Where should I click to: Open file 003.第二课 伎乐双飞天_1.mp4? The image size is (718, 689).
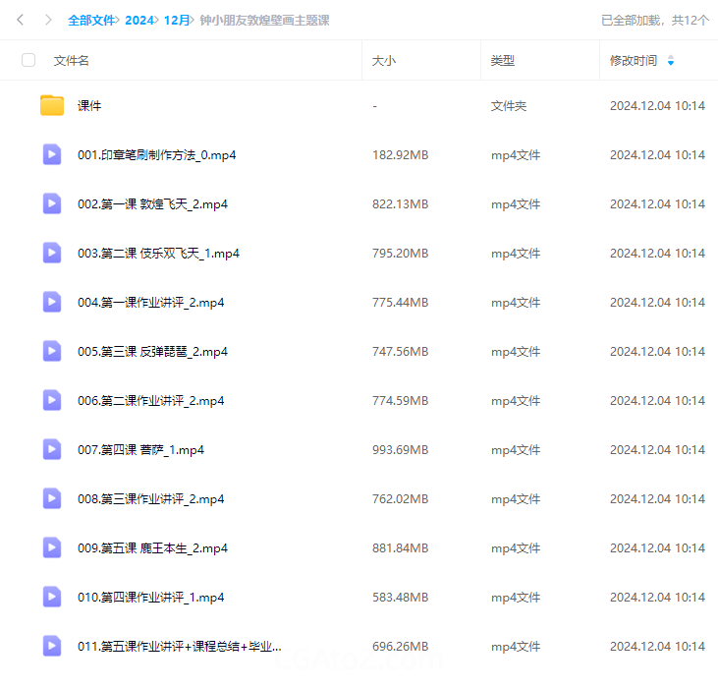158,253
